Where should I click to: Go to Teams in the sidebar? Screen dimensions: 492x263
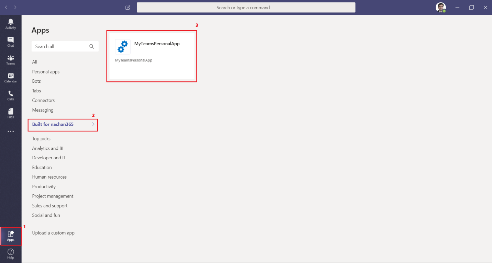click(11, 60)
